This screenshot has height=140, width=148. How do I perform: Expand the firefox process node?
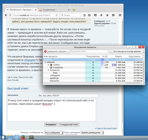click(48, 65)
